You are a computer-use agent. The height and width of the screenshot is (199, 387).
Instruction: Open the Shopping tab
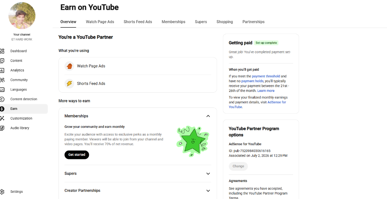coord(225,22)
